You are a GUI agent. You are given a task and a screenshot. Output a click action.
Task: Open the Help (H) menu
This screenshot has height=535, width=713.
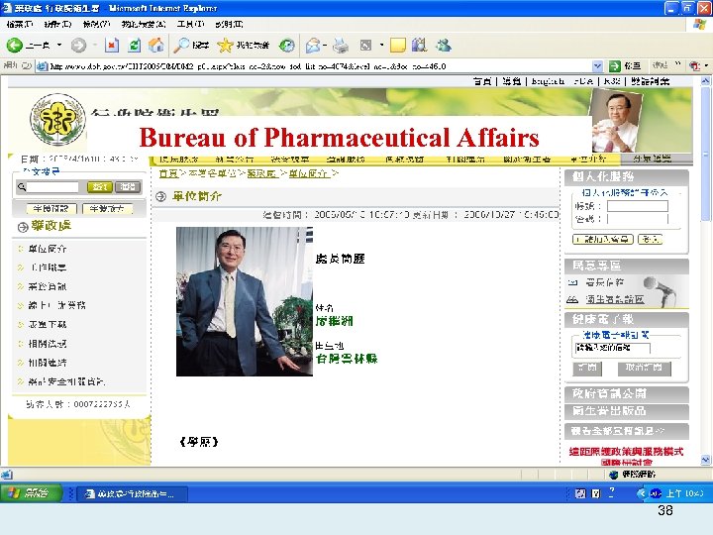[229, 24]
